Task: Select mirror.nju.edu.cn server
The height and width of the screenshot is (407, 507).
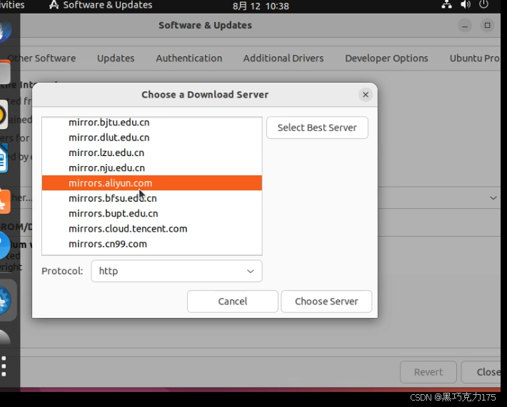Action: click(151, 168)
